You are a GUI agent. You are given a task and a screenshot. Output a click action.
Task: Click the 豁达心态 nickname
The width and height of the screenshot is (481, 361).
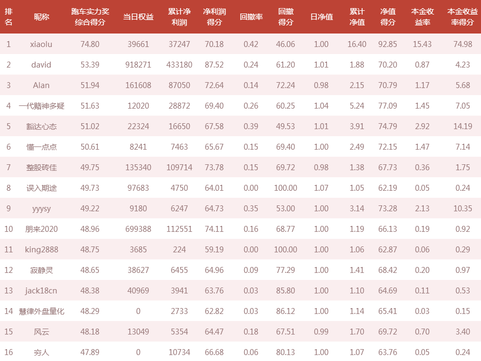coord(42,126)
